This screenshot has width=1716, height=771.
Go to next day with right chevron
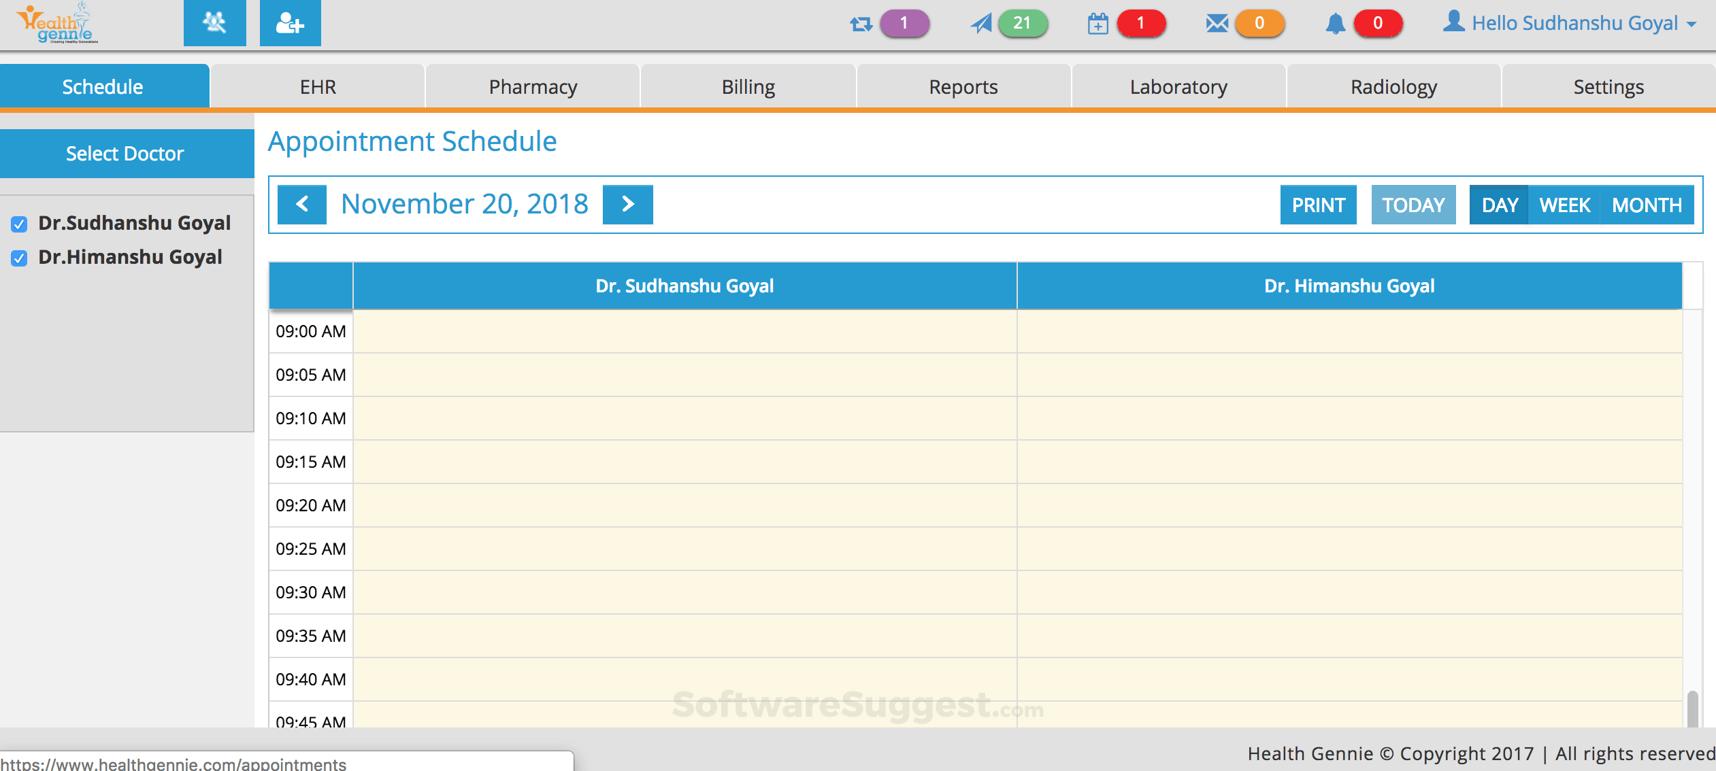[x=627, y=204]
